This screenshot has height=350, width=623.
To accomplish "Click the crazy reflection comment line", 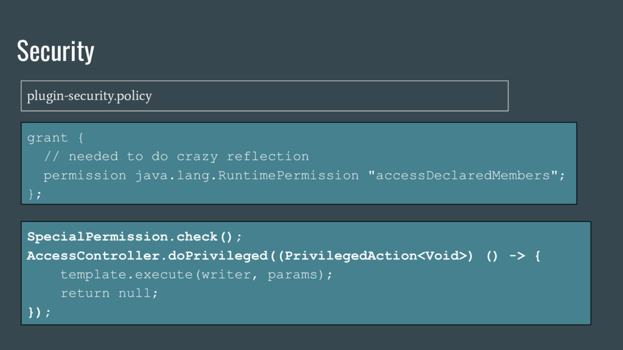I will [x=176, y=157].
